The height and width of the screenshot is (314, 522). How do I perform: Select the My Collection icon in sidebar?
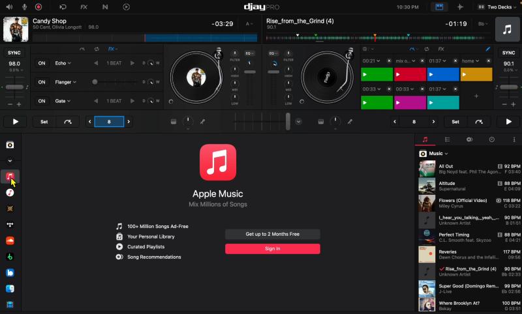pos(10,145)
